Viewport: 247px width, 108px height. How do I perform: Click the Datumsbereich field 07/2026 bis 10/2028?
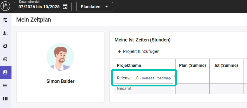click(43, 7)
